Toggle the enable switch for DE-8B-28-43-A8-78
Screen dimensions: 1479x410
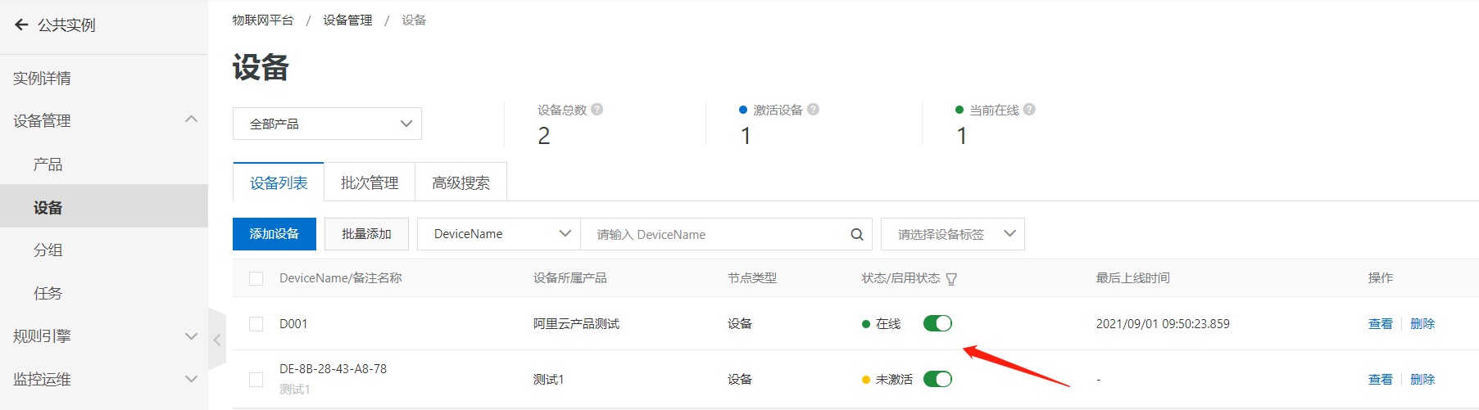point(937,379)
